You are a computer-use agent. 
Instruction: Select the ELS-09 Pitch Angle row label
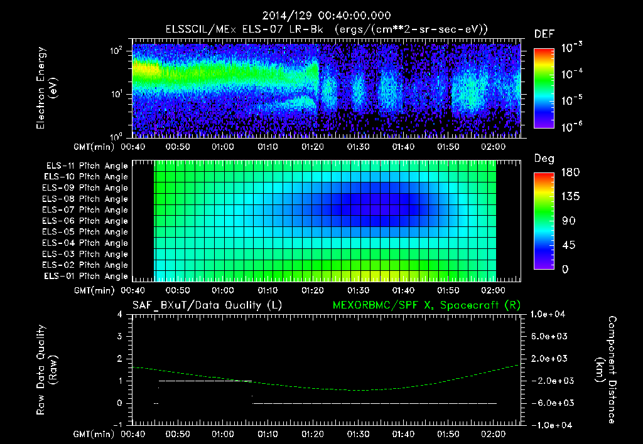click(85, 188)
